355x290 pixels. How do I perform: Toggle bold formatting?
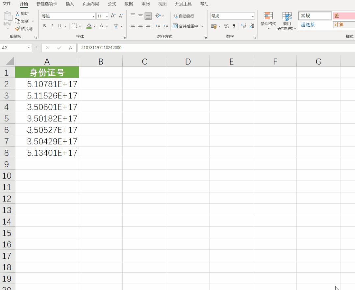[45, 26]
